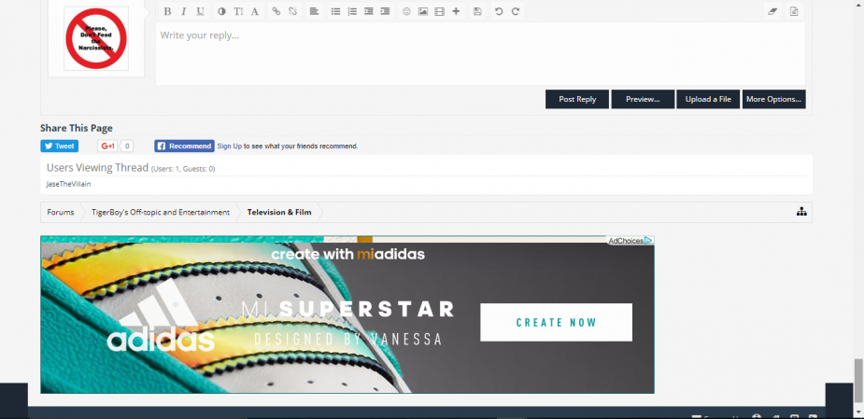Toggle bold formatting in reply editor
The width and height of the screenshot is (864, 419).
(167, 11)
